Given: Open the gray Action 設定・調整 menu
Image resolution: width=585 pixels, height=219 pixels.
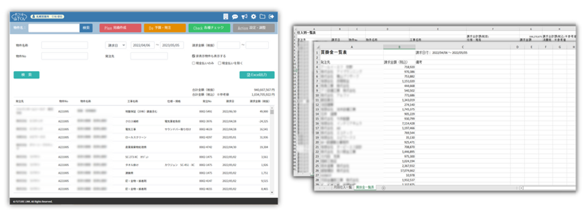Looking at the screenshot, I should coord(253,28).
